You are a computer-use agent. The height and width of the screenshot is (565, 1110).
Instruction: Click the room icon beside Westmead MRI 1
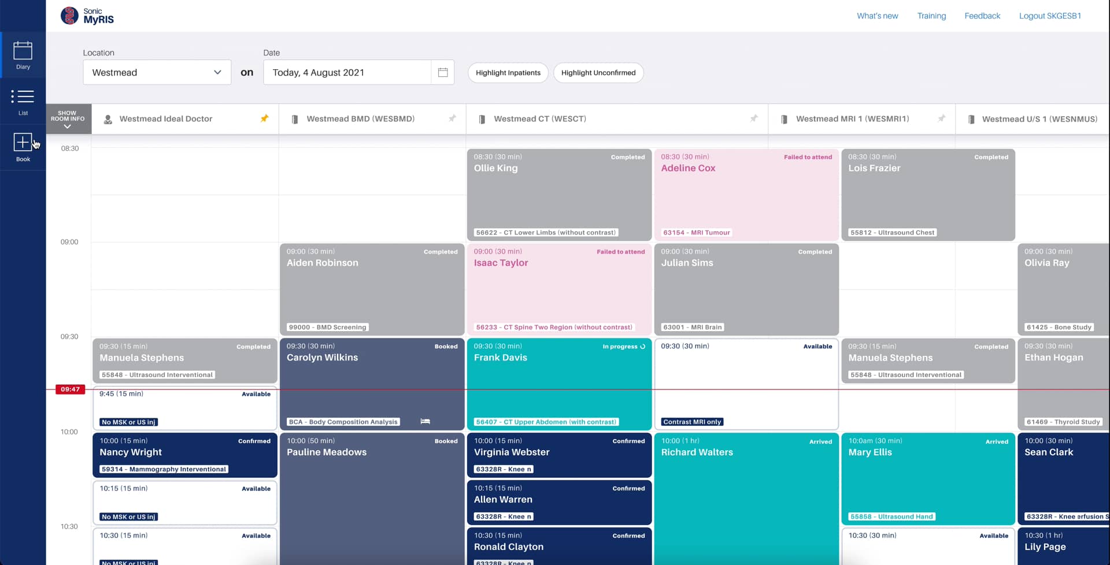pos(785,119)
